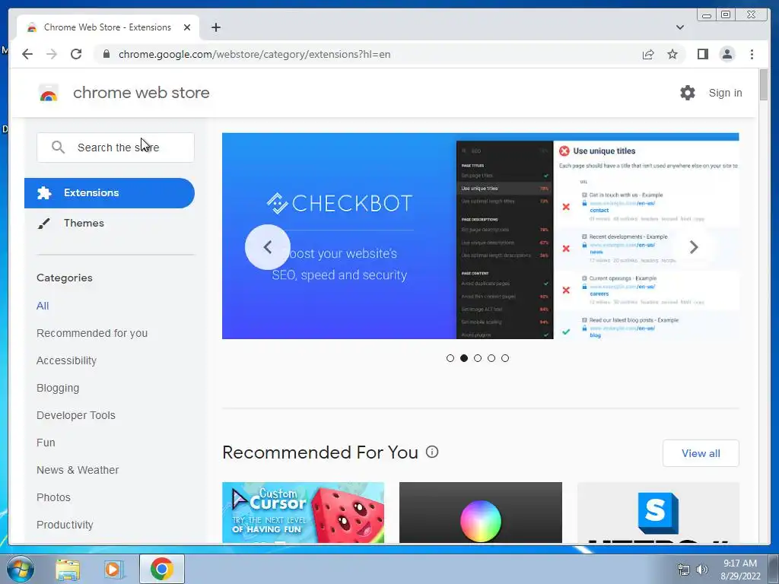
Task: Choose the News & Weather category
Action: [x=78, y=470]
